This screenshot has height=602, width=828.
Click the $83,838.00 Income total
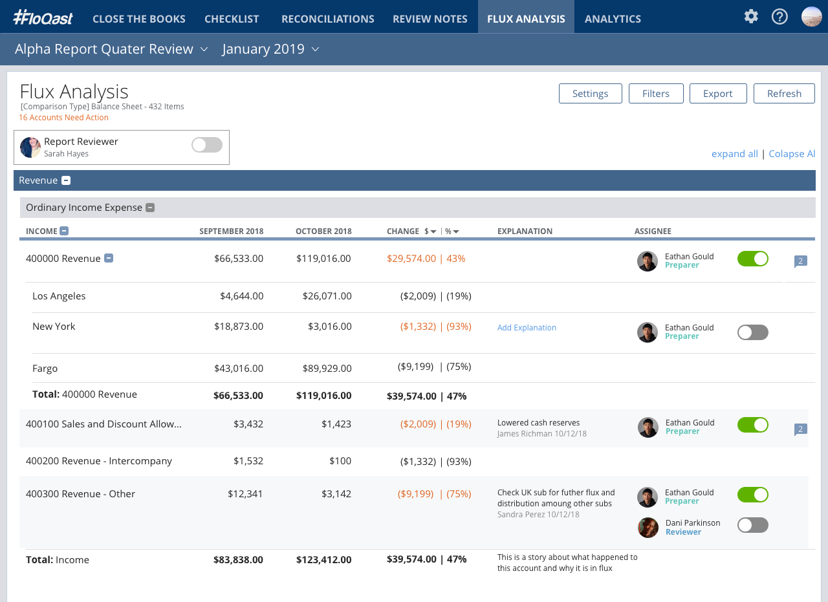[x=238, y=560]
